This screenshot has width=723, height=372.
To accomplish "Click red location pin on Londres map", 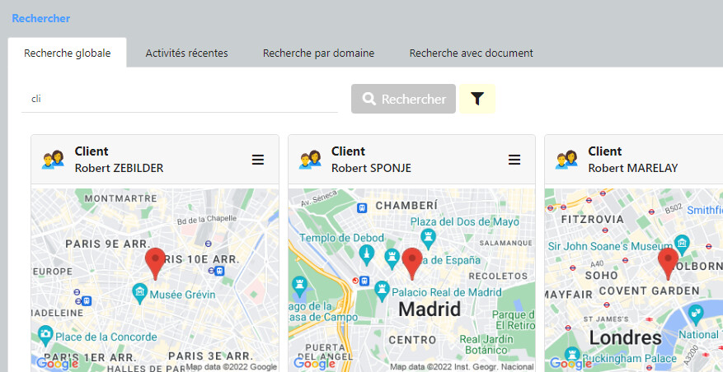I will [x=668, y=264].
